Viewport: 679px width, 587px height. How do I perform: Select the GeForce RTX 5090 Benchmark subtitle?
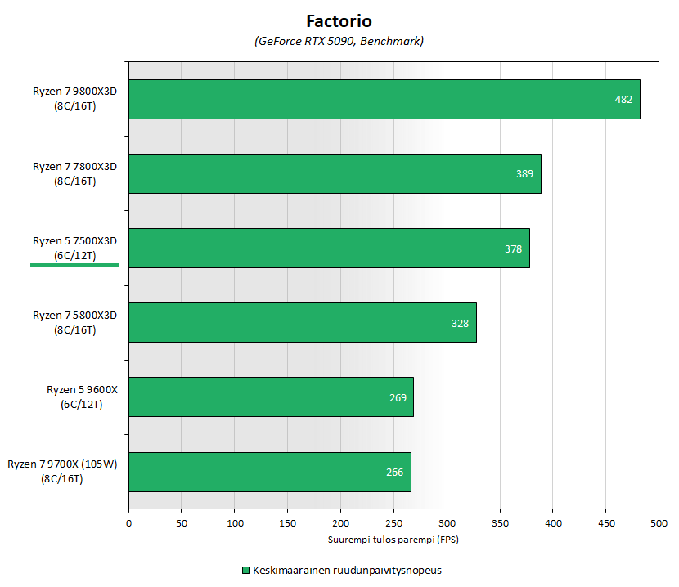339,40
